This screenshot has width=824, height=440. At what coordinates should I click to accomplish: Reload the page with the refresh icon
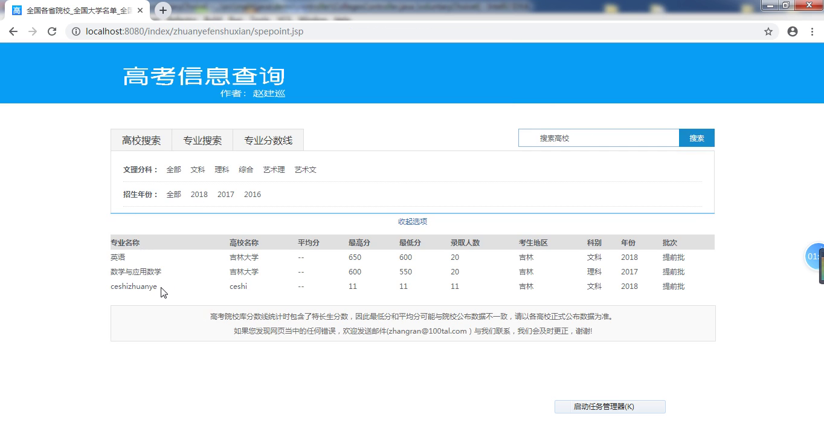point(52,31)
